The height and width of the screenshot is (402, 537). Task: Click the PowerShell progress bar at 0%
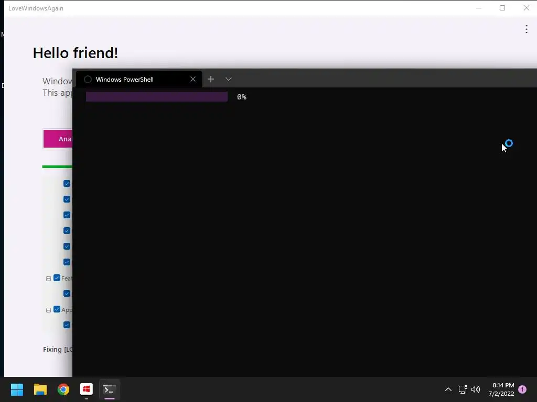156,97
